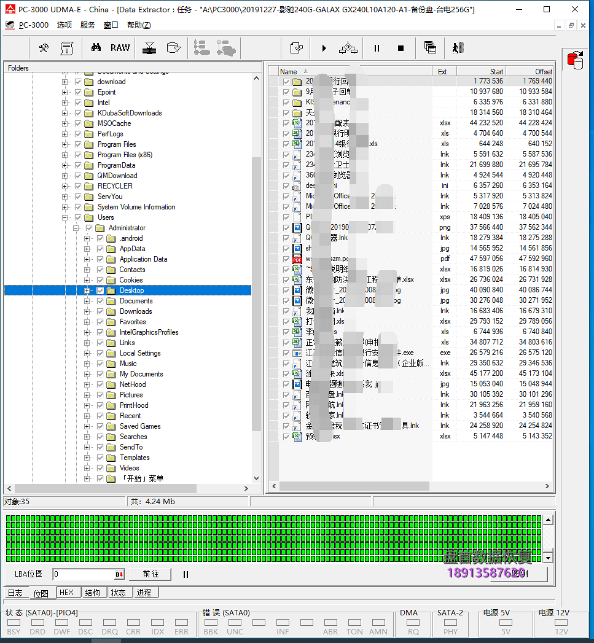The image size is (594, 643).
Task: Click the red PC-3000 icon in the menu bar
Action: click(x=9, y=25)
